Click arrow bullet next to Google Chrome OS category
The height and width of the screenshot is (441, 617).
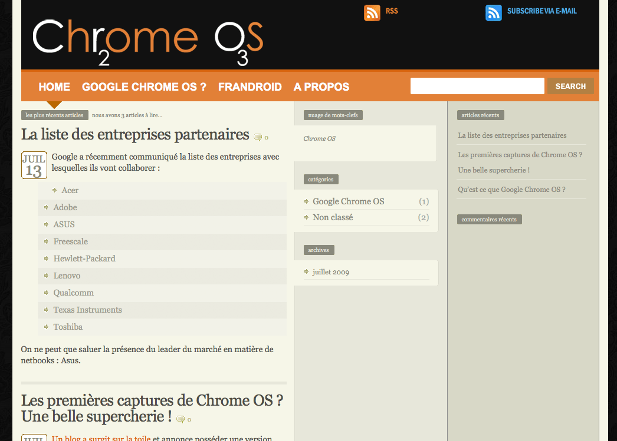(306, 201)
